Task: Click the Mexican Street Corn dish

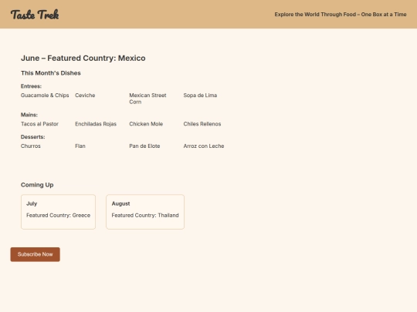Action: [x=147, y=99]
